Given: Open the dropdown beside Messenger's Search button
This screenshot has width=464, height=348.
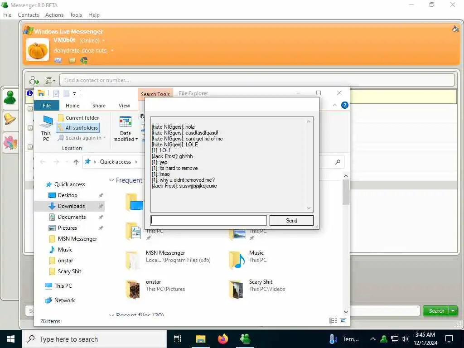Looking at the screenshot, I should pos(453,311).
